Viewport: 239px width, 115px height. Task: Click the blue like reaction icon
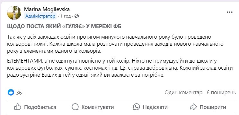(x=11, y=92)
